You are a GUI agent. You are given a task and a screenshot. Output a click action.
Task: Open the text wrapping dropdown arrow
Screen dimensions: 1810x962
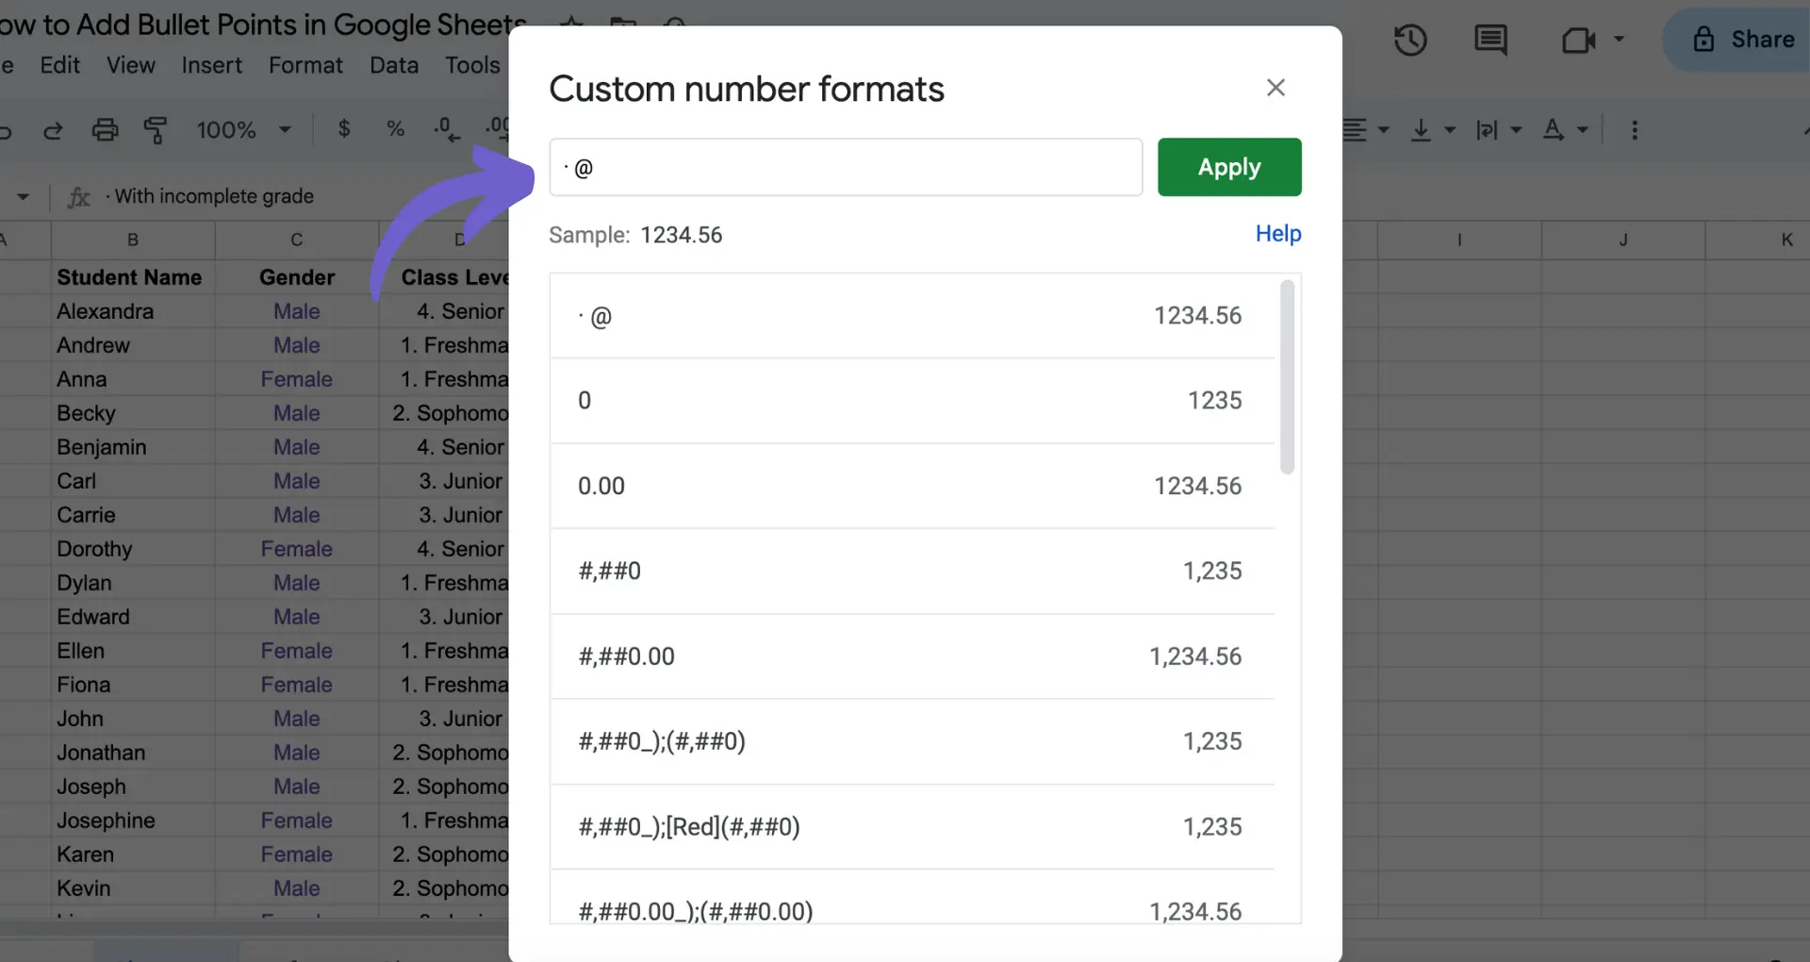(x=1516, y=129)
